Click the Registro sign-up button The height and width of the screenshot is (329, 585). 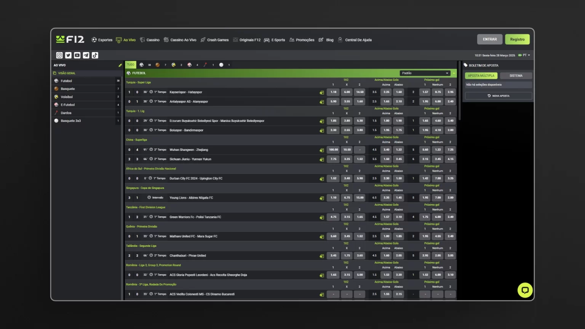pos(517,39)
